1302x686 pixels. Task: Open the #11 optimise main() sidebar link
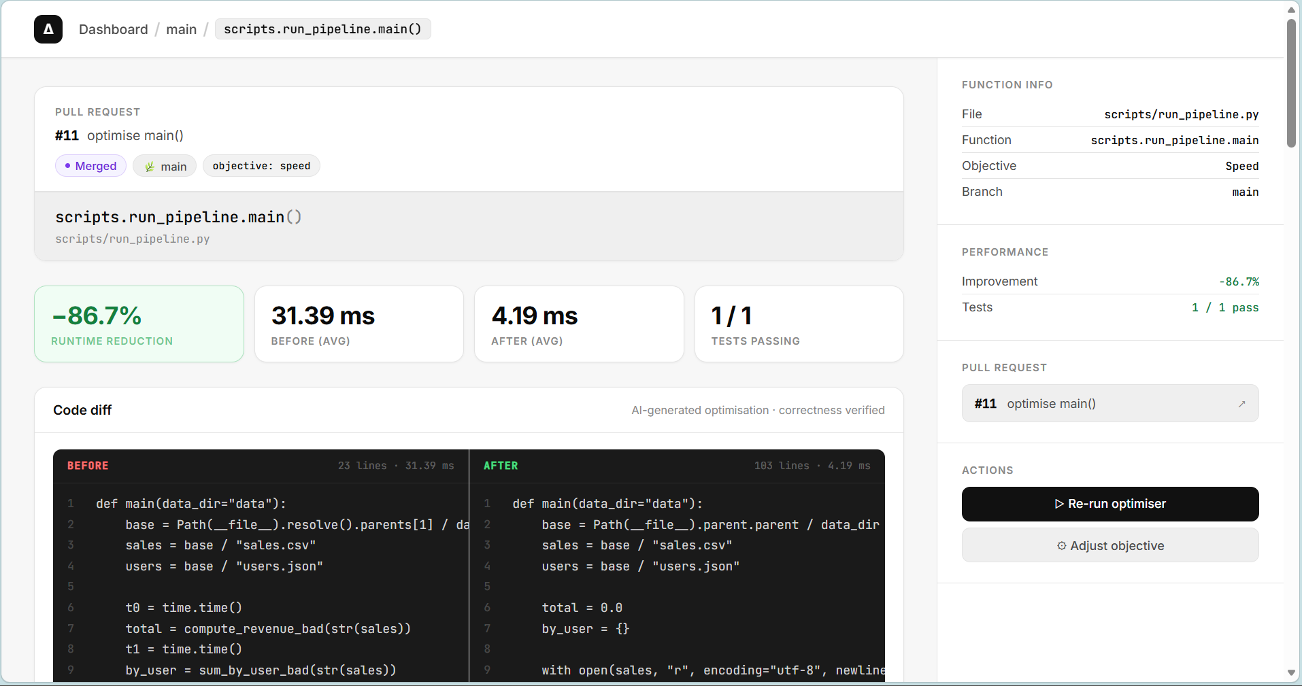tap(1110, 403)
